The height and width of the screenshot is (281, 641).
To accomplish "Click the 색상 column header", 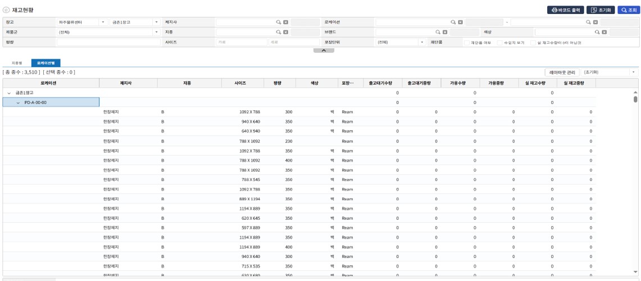I will 317,83.
